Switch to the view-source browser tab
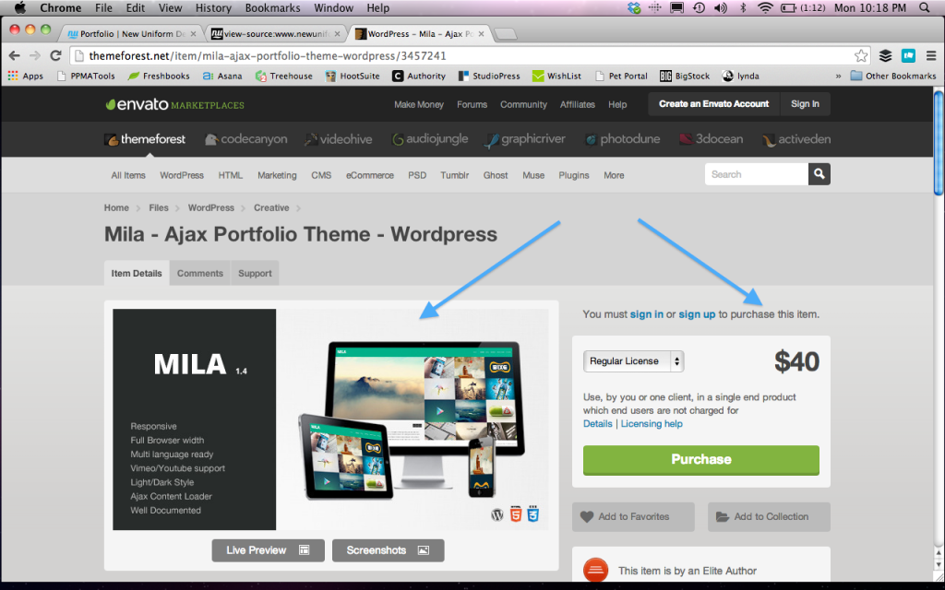Image resolution: width=945 pixels, height=590 pixels. pos(275,34)
